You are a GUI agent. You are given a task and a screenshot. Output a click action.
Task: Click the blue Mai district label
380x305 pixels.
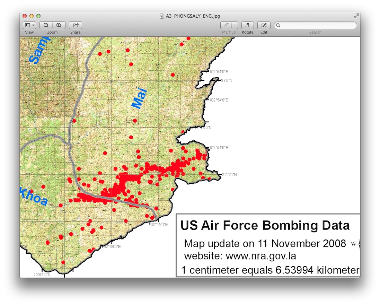(139, 98)
